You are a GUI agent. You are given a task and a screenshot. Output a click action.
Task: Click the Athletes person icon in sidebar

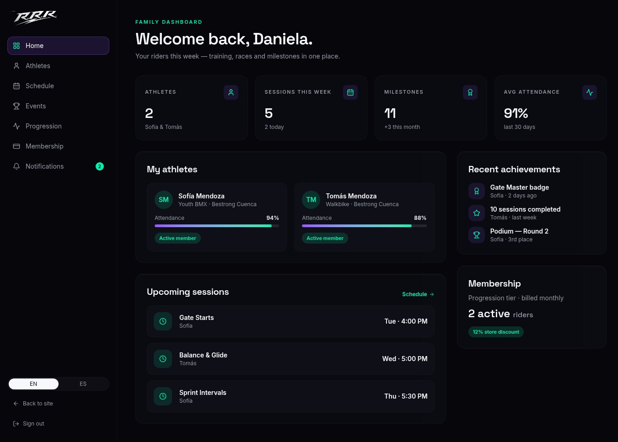[x=16, y=66]
